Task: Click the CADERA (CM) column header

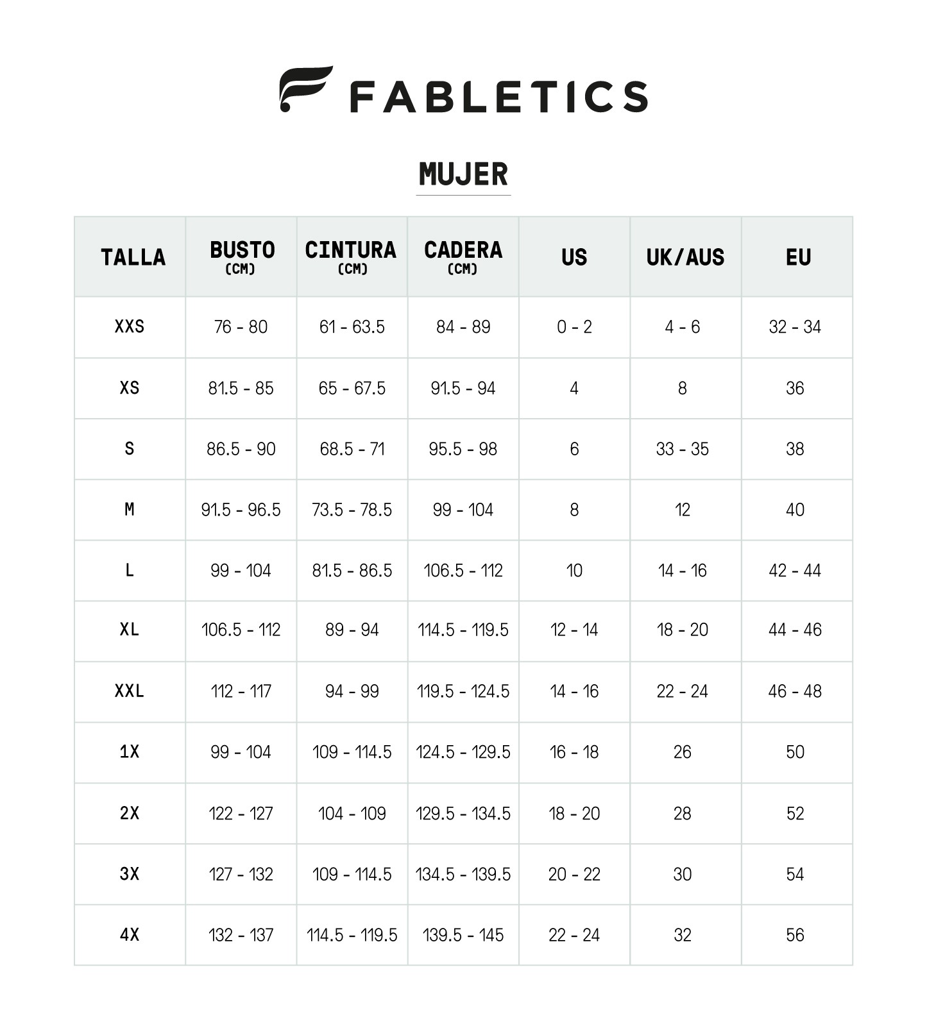Action: pos(463,256)
